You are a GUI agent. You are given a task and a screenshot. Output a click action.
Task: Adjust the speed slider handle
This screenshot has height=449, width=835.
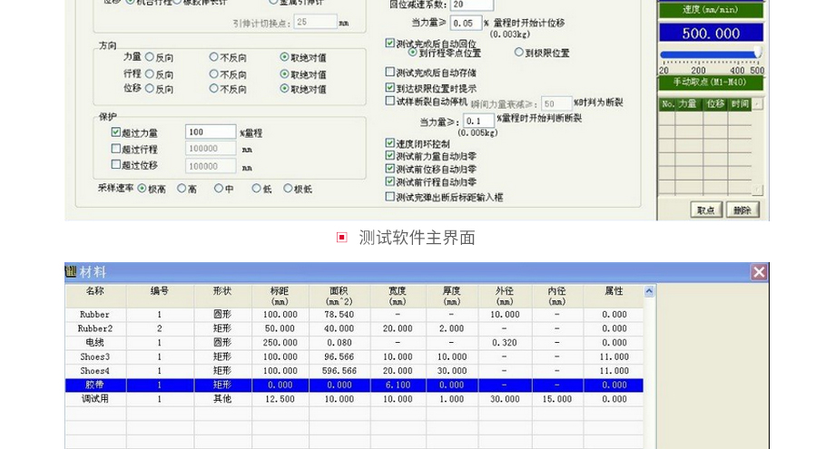coord(757,54)
